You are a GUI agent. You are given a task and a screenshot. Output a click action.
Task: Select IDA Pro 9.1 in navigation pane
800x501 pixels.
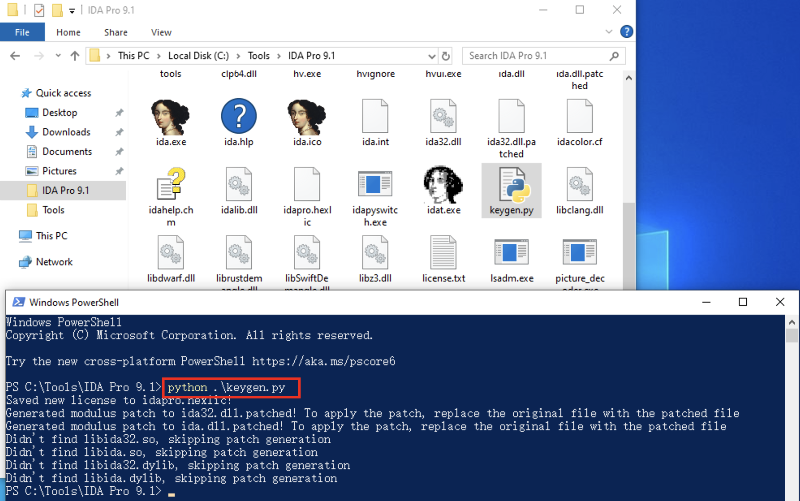63,191
